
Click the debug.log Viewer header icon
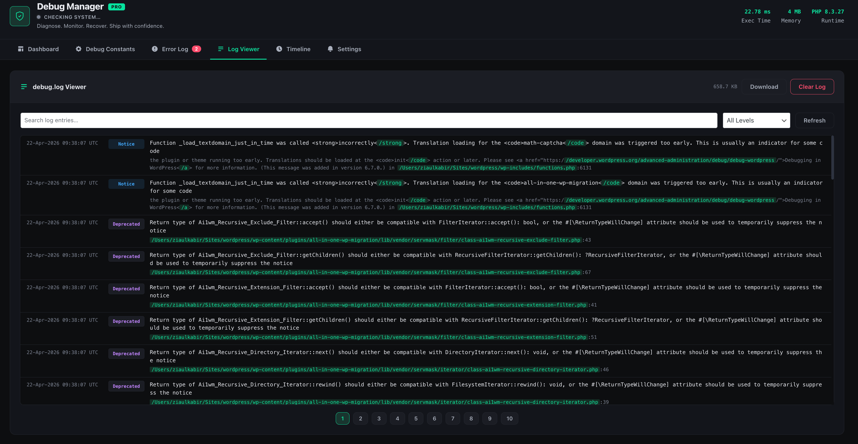click(x=24, y=87)
